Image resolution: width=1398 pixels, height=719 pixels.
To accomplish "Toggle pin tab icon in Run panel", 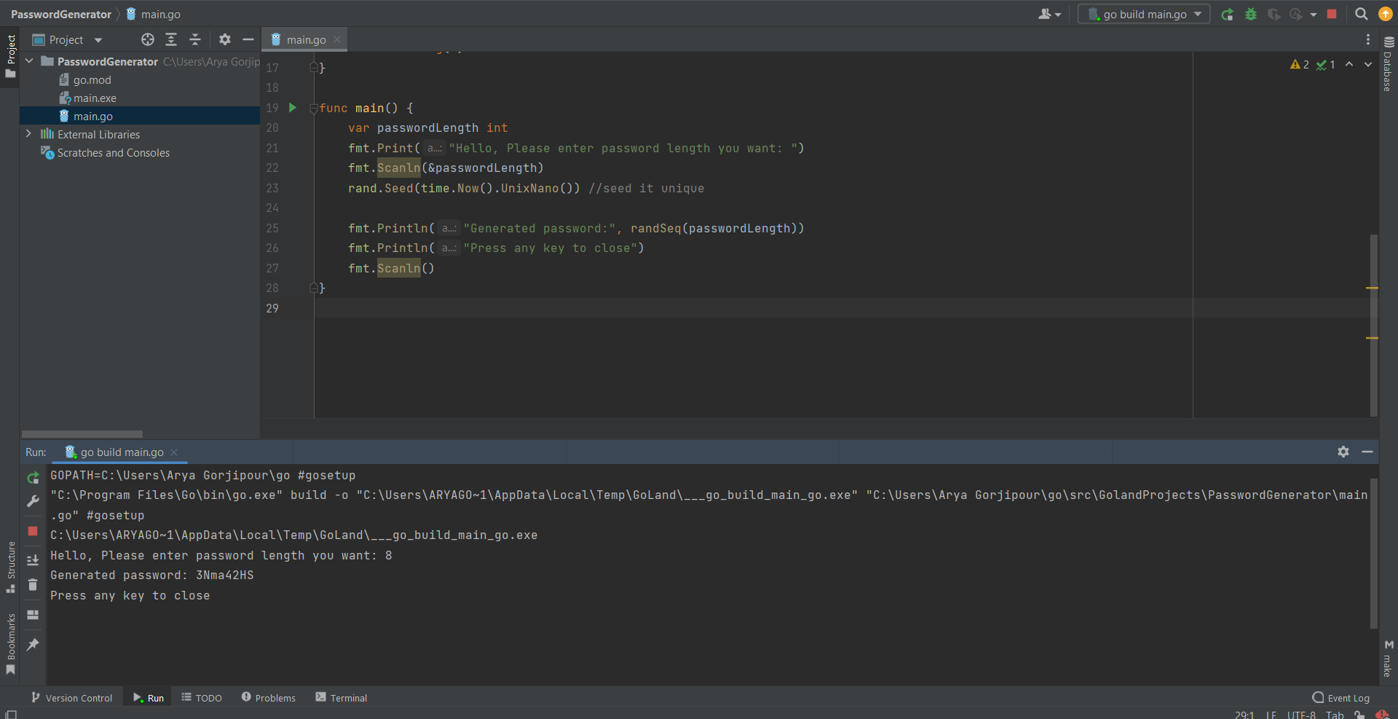I will point(33,645).
